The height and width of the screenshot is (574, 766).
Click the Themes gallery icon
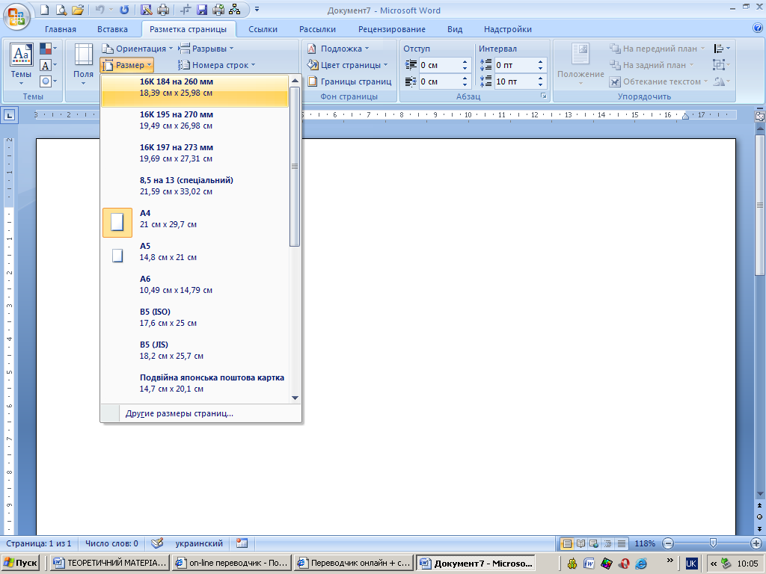pos(22,64)
